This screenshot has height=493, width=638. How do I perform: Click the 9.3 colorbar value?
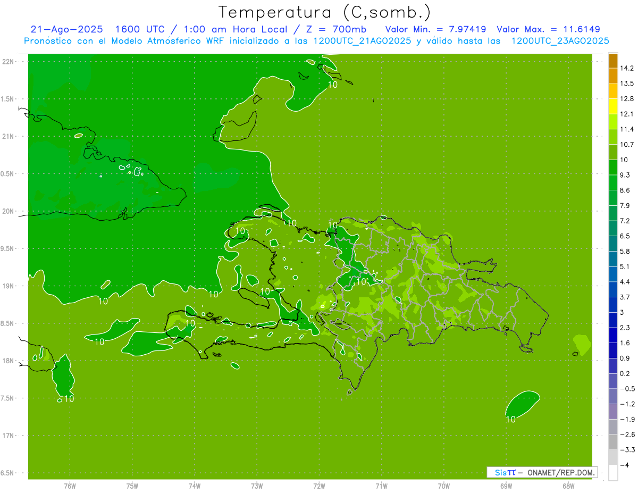(625, 175)
